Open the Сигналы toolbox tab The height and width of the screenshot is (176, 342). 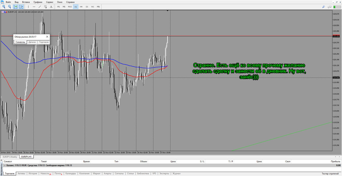tap(119, 174)
